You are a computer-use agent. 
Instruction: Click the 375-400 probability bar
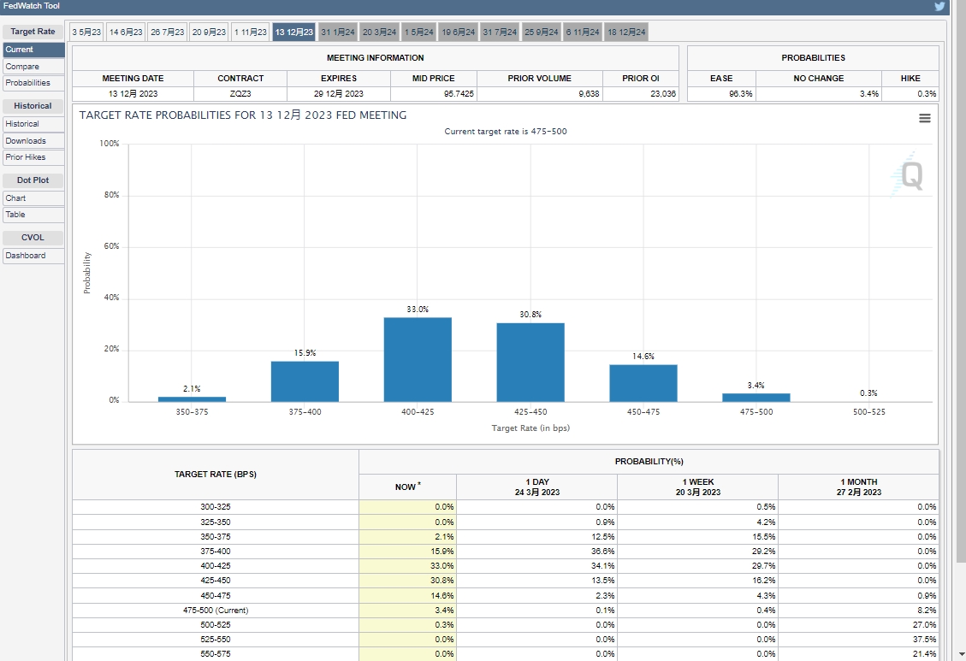point(305,381)
